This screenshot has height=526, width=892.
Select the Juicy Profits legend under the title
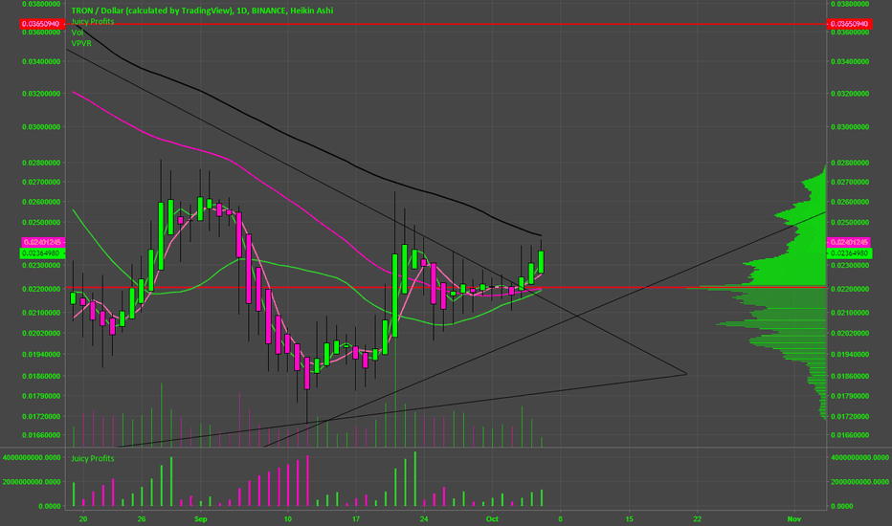[x=93, y=22]
